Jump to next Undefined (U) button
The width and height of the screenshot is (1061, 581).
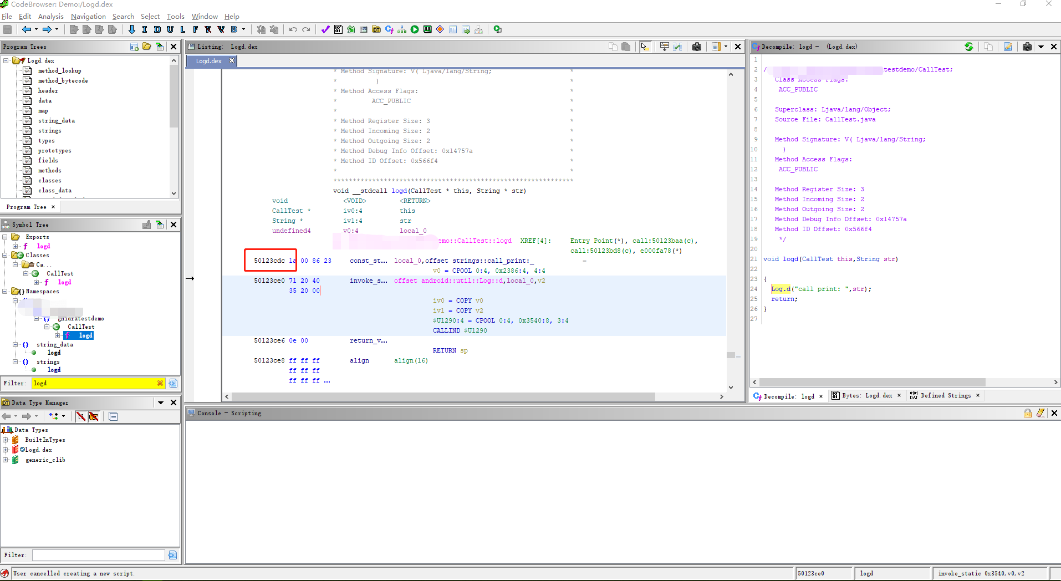tap(170, 29)
